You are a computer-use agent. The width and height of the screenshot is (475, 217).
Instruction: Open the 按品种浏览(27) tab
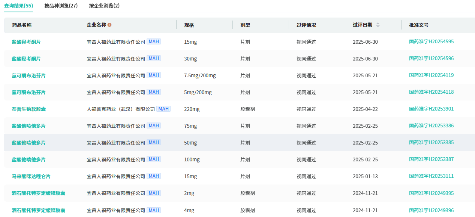[x=61, y=6]
